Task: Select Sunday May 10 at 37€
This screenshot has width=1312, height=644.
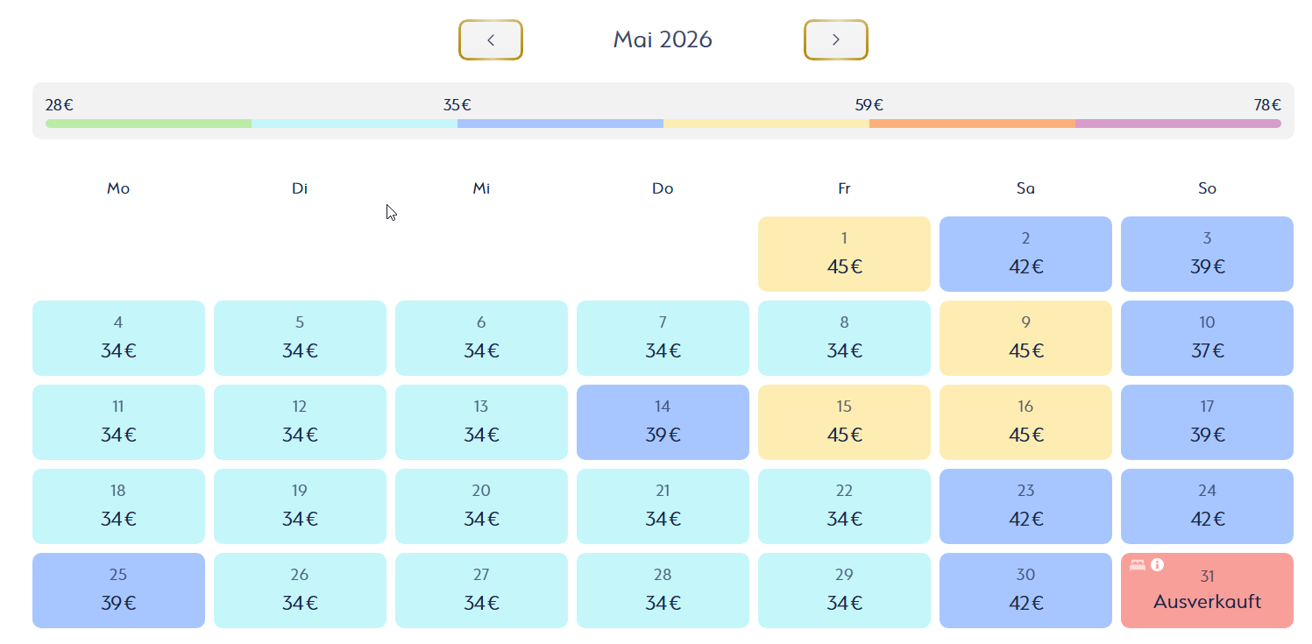Action: [x=1206, y=338]
